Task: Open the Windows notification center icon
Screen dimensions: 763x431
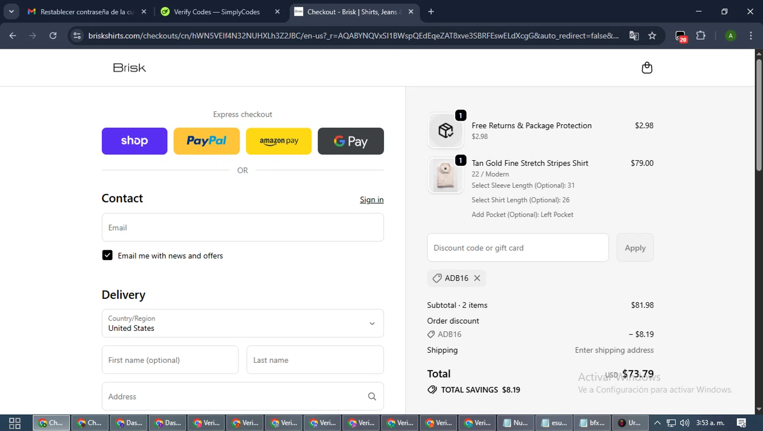Action: pos(742,423)
